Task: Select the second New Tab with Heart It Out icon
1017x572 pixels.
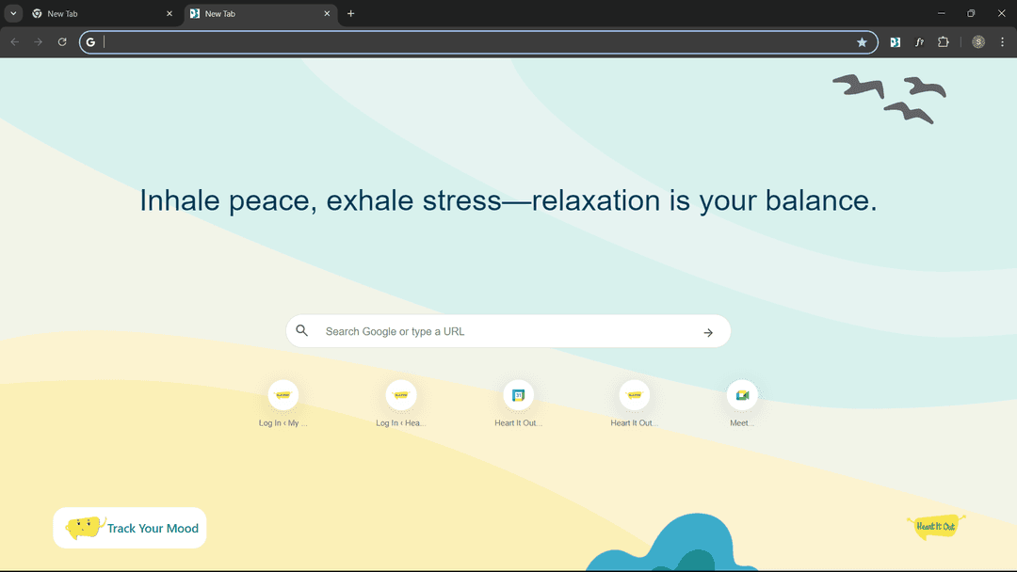Action: [261, 13]
